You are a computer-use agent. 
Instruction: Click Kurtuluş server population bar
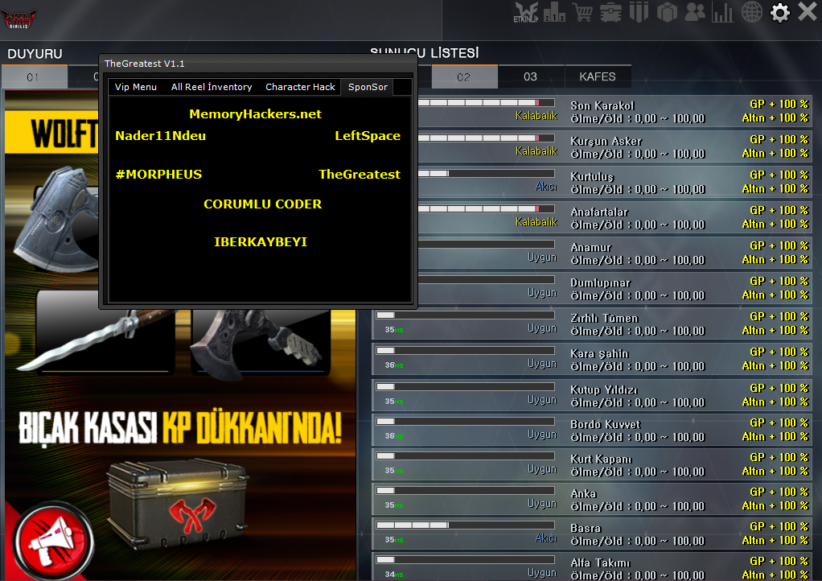[486, 174]
